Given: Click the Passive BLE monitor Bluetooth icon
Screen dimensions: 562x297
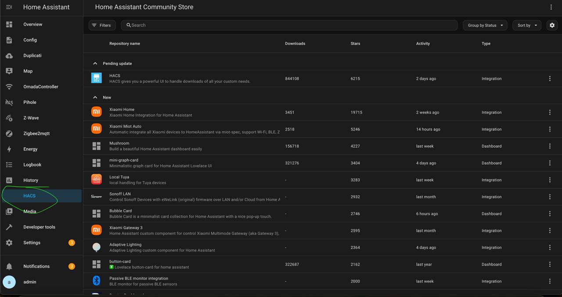Looking at the screenshot, I should pyautogui.click(x=96, y=281).
